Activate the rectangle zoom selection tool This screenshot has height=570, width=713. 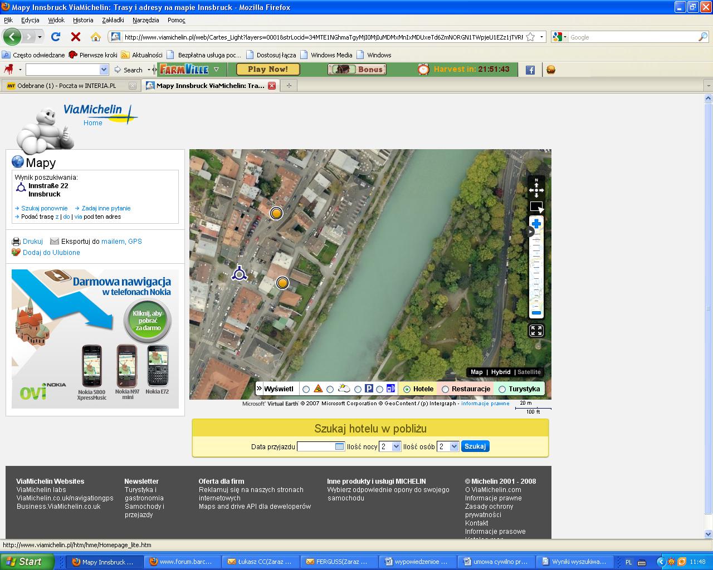tap(536, 207)
